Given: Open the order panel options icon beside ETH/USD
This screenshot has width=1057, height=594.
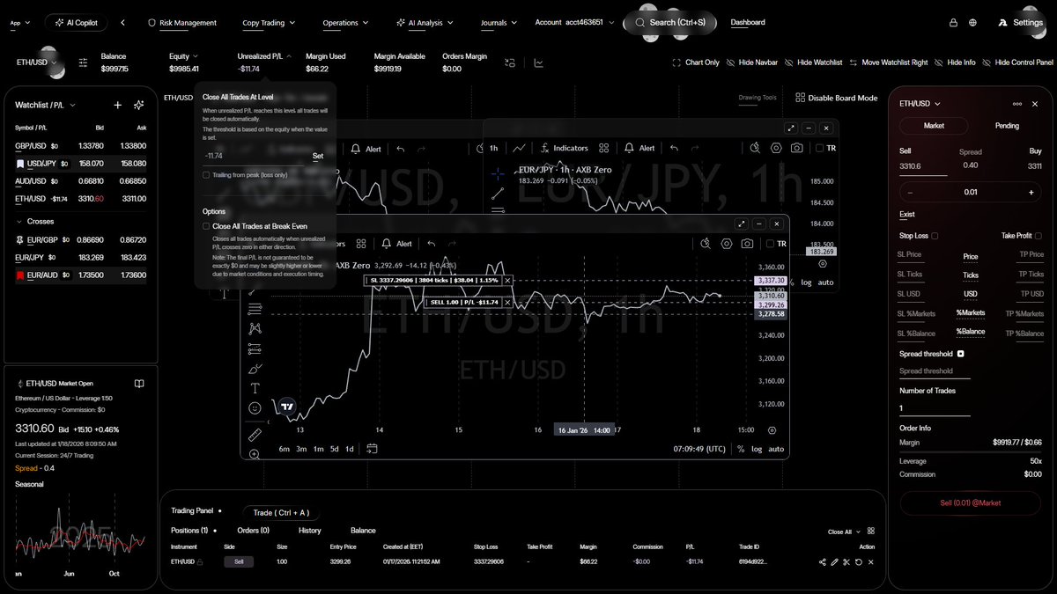Looking at the screenshot, I should pos(1017,104).
